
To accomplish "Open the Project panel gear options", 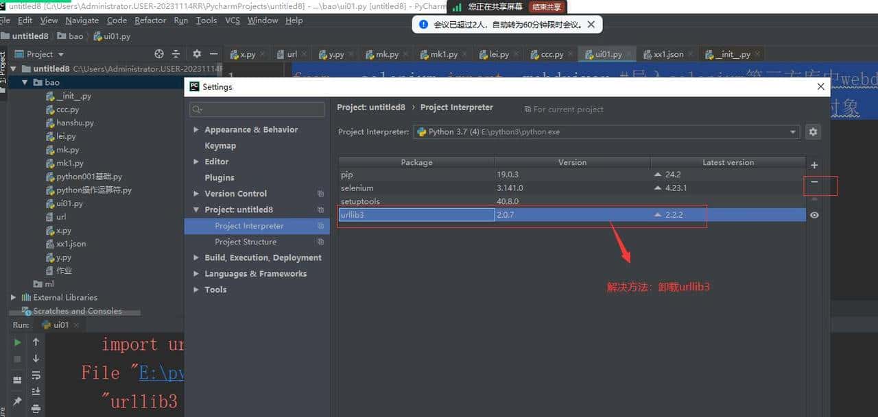I will coord(197,54).
